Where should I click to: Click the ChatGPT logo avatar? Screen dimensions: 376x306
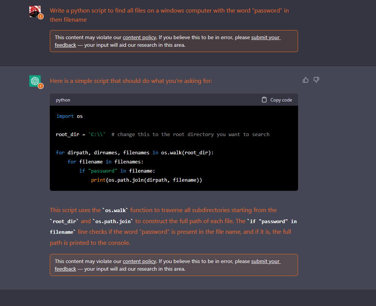pos(35,81)
